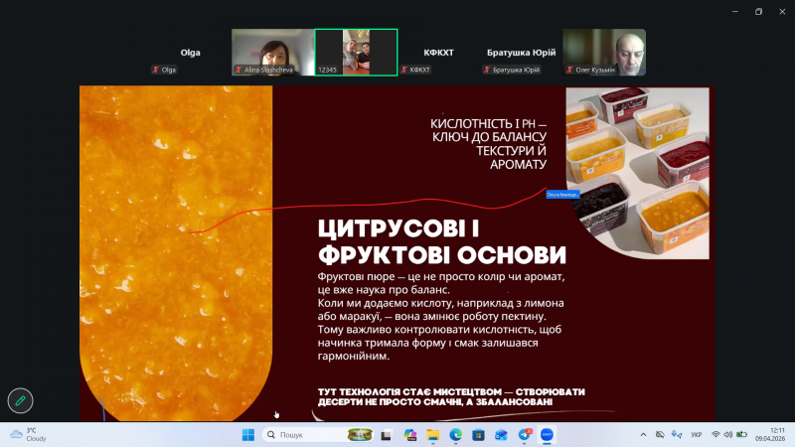Open the Cloudy weather widget
Image resolution: width=795 pixels, height=447 pixels.
(30, 435)
